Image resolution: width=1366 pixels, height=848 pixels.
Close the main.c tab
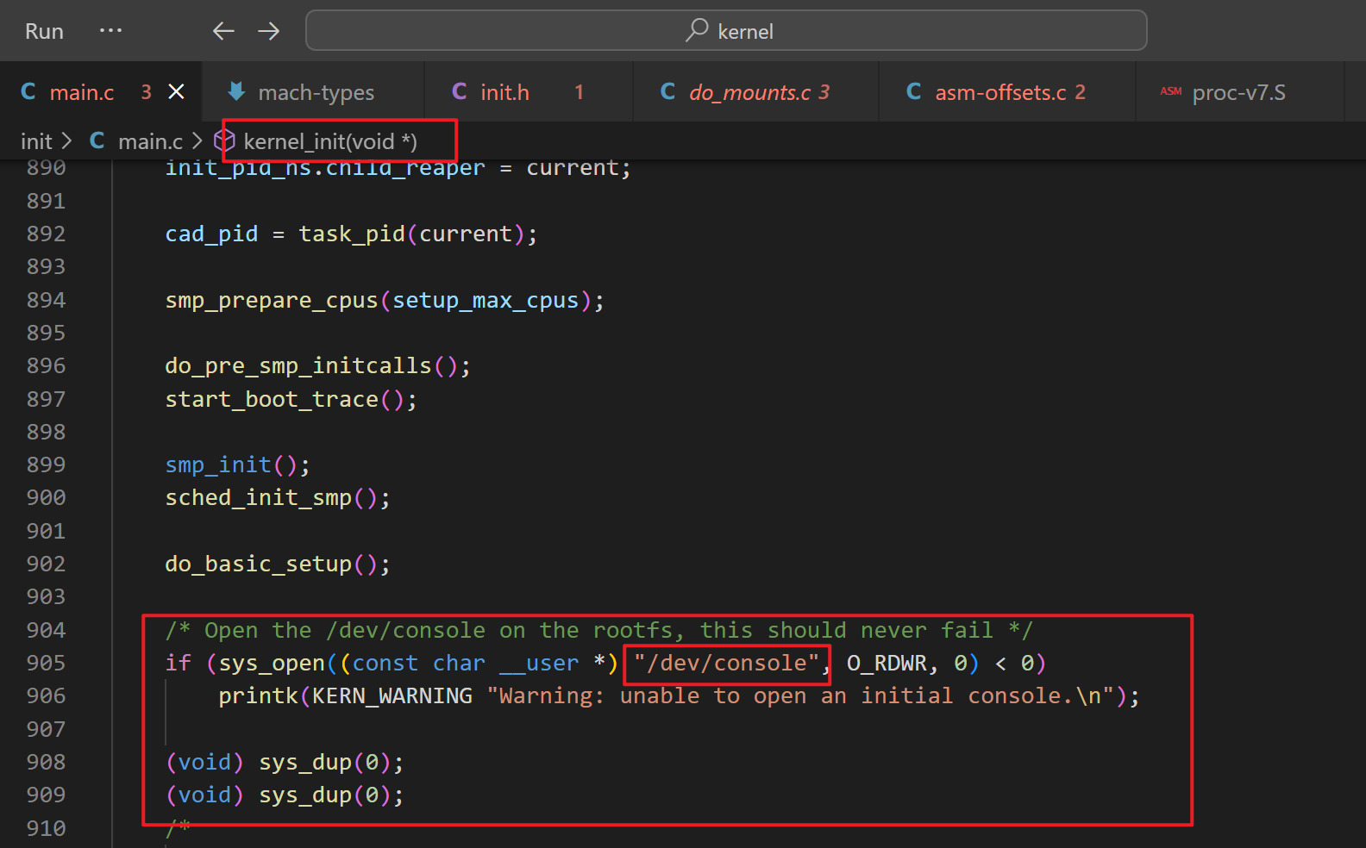point(176,91)
